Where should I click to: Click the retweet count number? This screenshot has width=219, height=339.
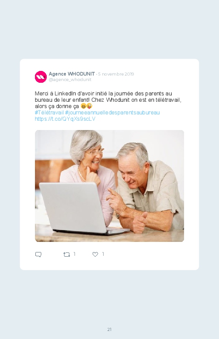tap(75, 254)
